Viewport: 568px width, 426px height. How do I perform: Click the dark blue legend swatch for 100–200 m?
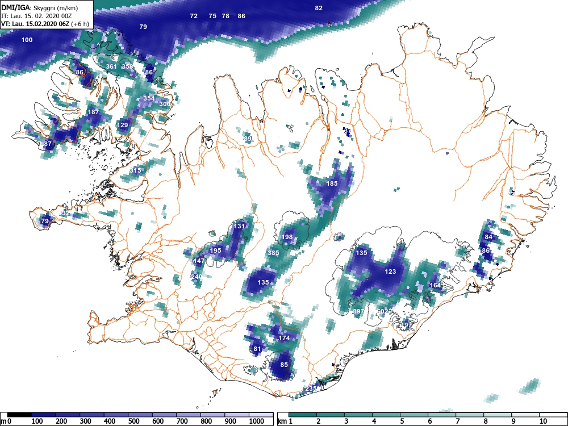click(44, 415)
